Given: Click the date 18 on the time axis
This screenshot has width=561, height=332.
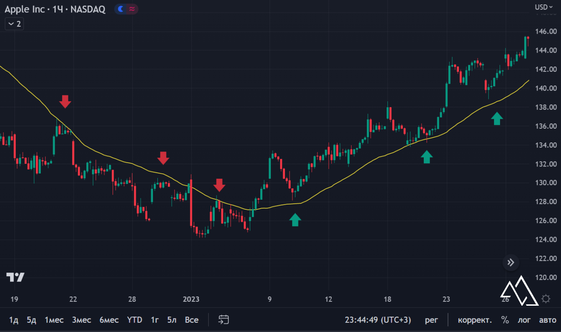Looking at the screenshot, I should click(x=387, y=300).
